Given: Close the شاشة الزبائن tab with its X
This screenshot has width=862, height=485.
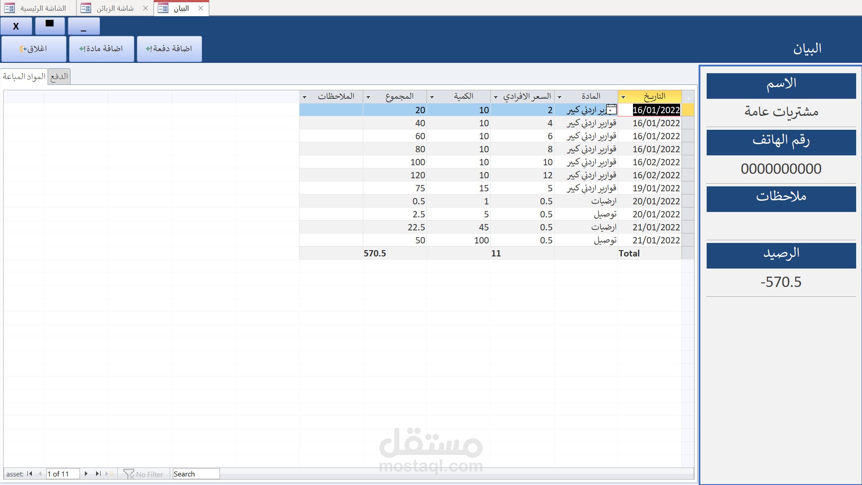Looking at the screenshot, I should (145, 8).
